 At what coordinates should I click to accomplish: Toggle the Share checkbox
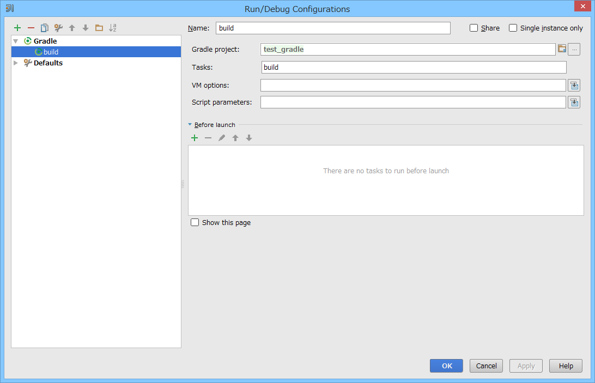tap(473, 27)
